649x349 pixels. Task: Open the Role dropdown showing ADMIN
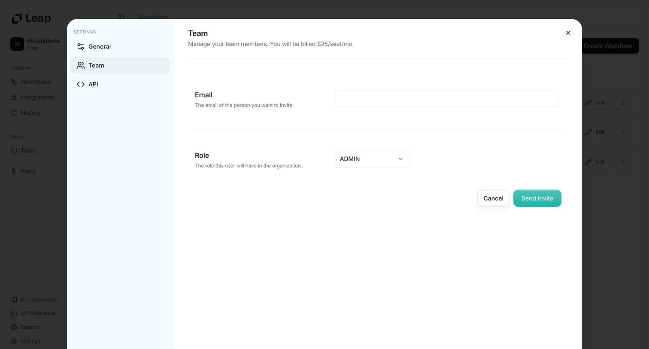click(372, 159)
